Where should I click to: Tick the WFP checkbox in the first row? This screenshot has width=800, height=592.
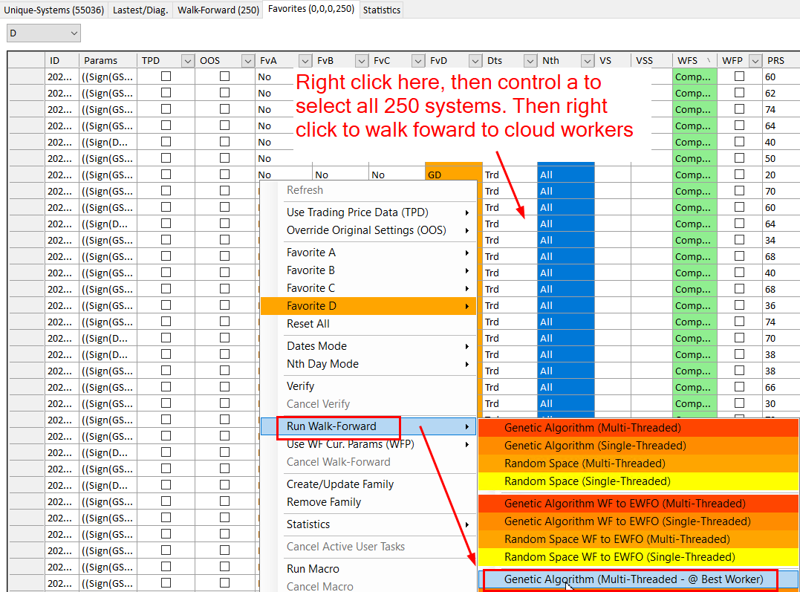[x=739, y=77]
